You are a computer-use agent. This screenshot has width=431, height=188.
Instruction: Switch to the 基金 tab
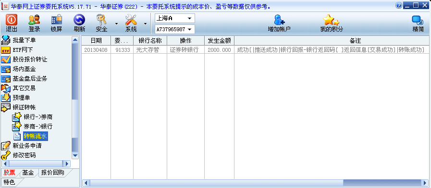click(x=28, y=173)
